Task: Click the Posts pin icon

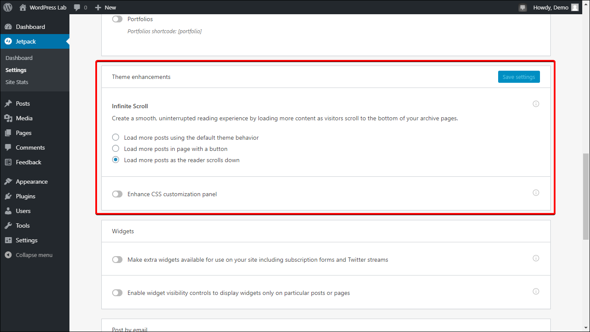Action: point(8,103)
